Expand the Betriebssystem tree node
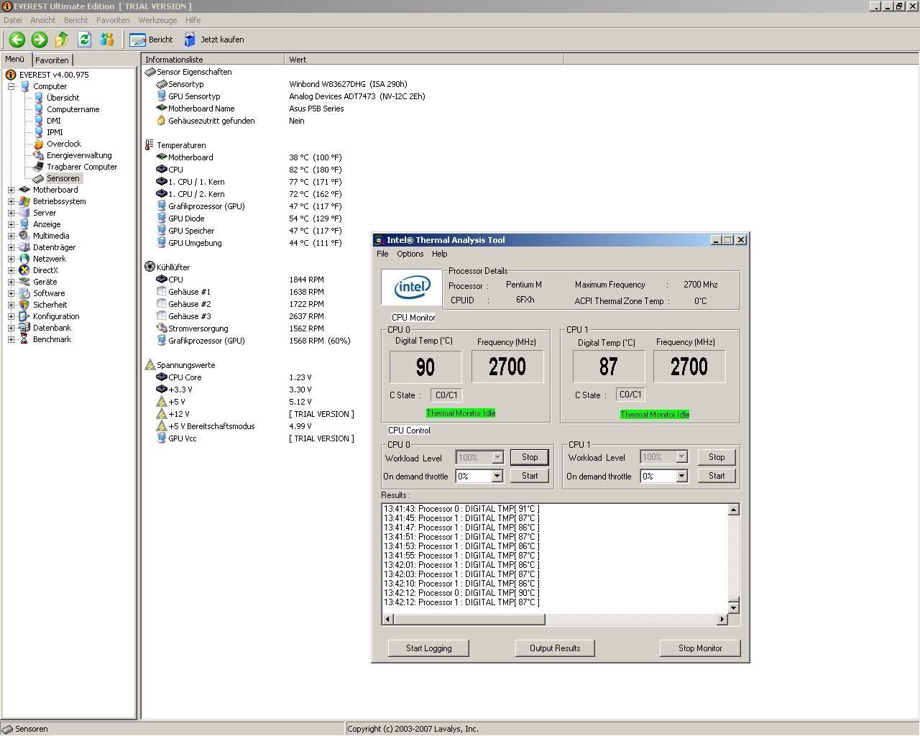This screenshot has height=736, width=920. 11,201
